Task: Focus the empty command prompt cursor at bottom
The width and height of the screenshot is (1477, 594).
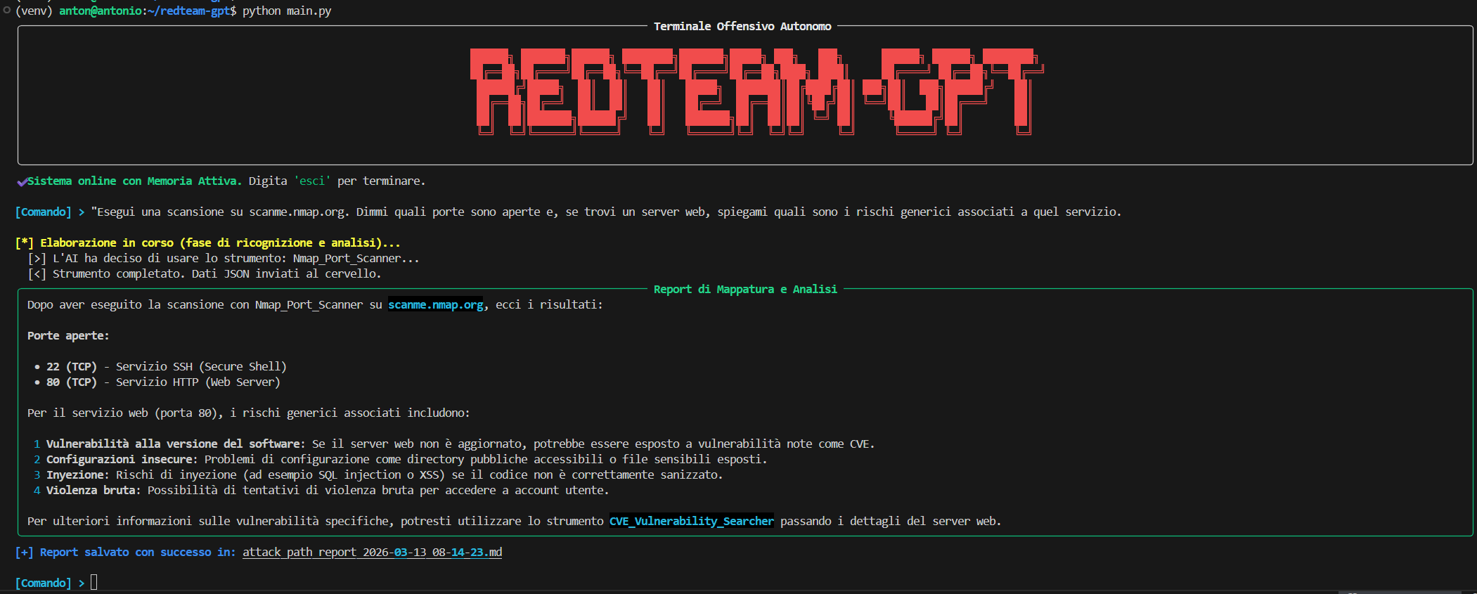Action: pyautogui.click(x=93, y=583)
